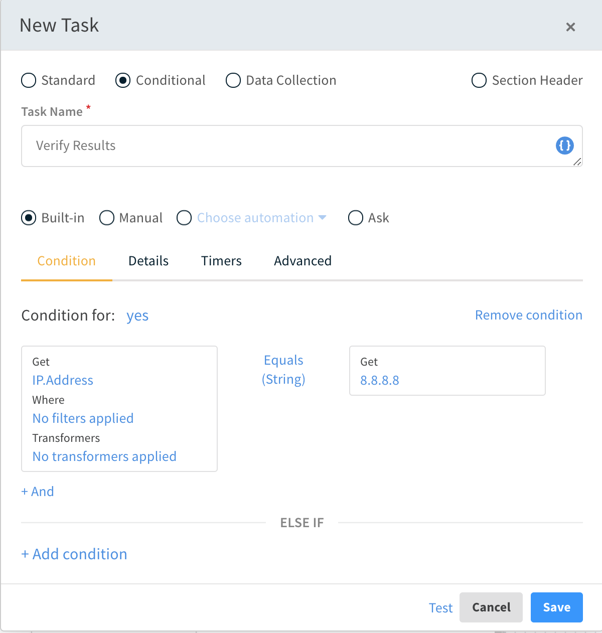Image resolution: width=602 pixels, height=633 pixels.
Task: Select the Manual radio option
Action: point(107,218)
